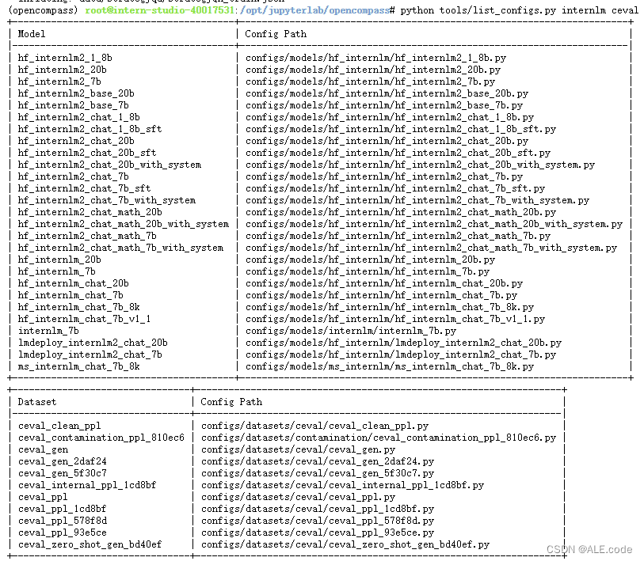Image resolution: width=644 pixels, height=561 pixels.
Task: Select the ceval_ppl_93e5ce dataset name
Action: pyautogui.click(x=63, y=533)
